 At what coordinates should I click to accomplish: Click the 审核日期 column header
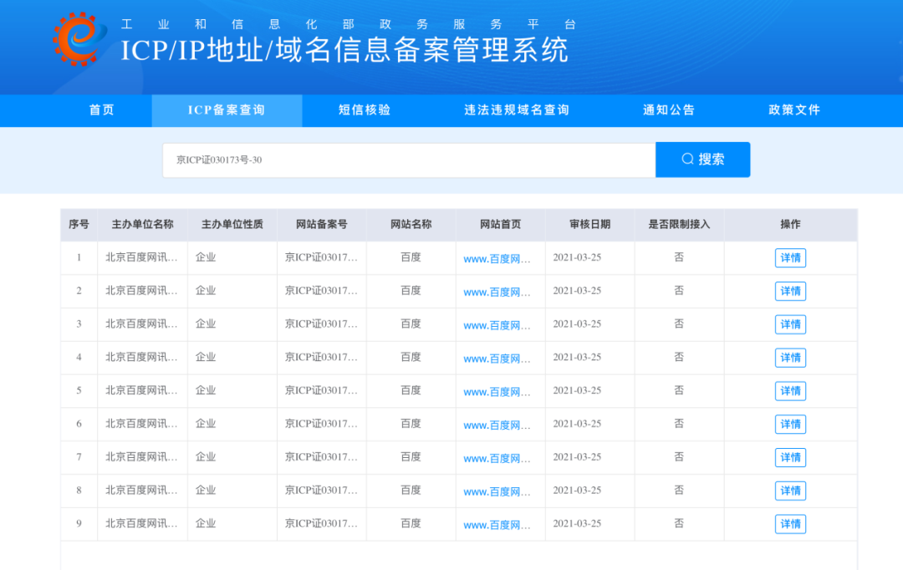[589, 224]
